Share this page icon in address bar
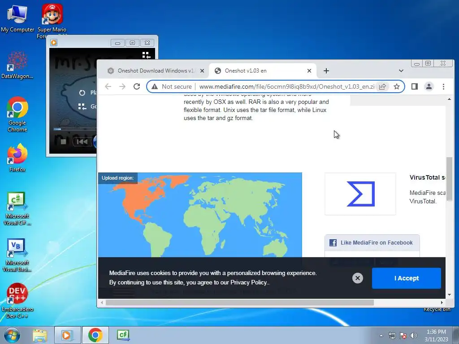Viewport: 459px width, 344px height. (x=382, y=86)
